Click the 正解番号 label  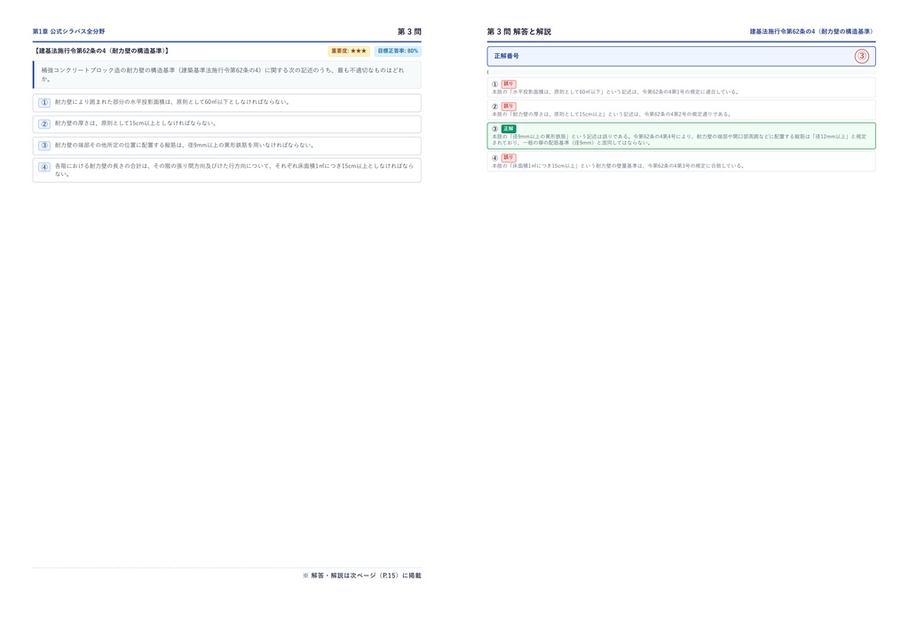[x=506, y=56]
